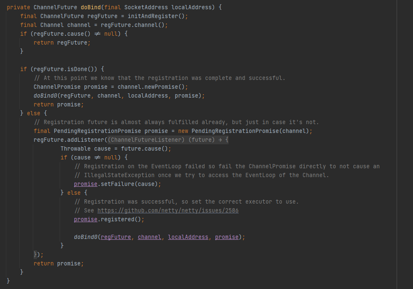Screen dimensions: 413x289
Task: Click the IllegalStateException comment line
Action: (202, 175)
